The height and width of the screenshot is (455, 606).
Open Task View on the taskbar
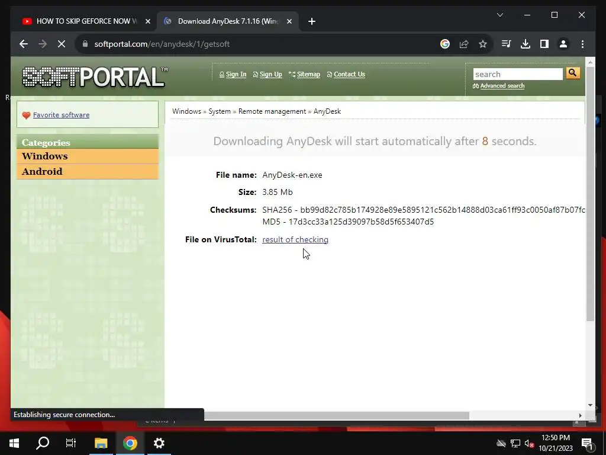point(71,443)
